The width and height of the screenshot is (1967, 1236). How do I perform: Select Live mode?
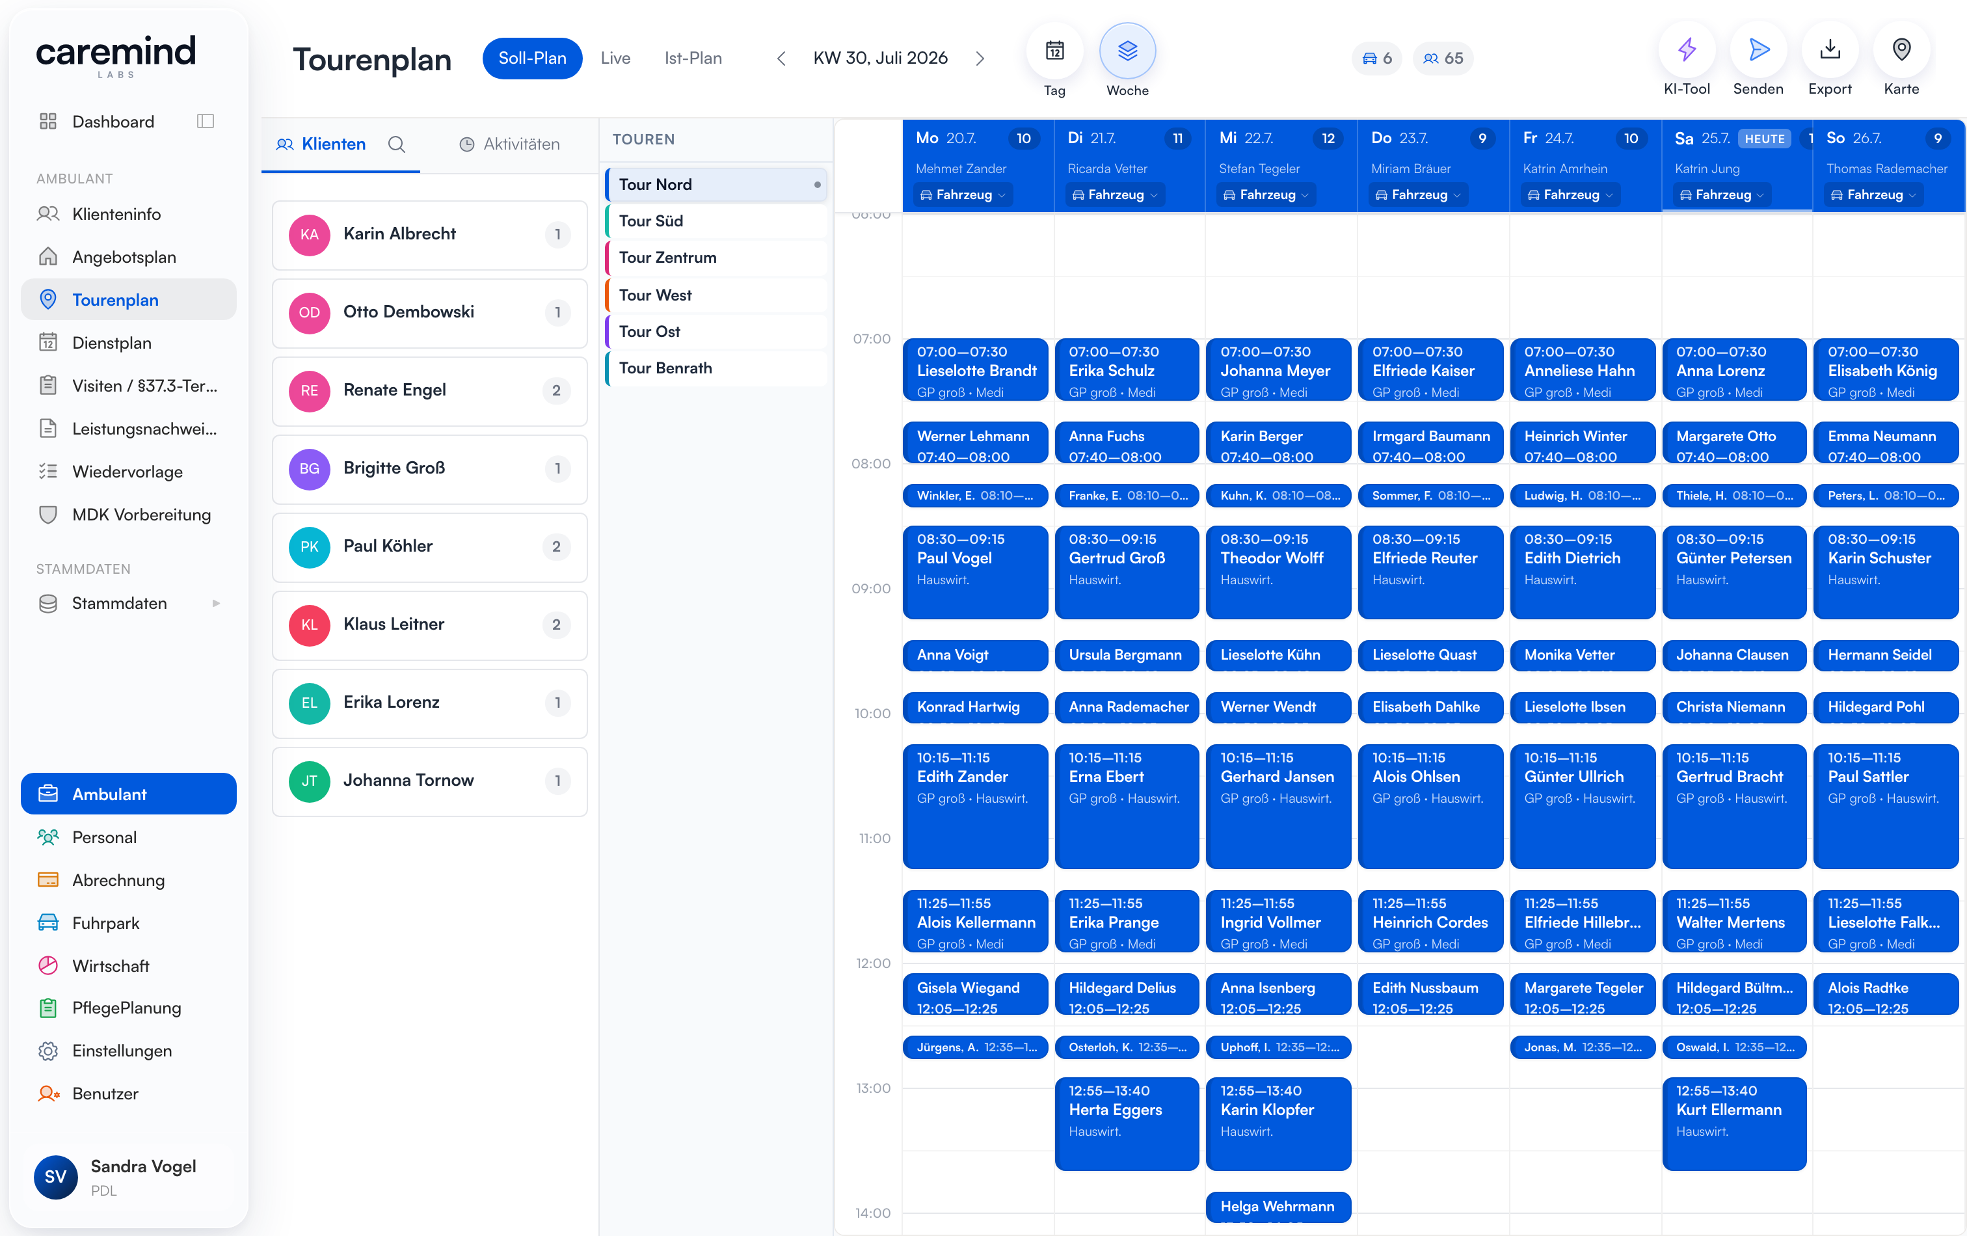(x=615, y=59)
